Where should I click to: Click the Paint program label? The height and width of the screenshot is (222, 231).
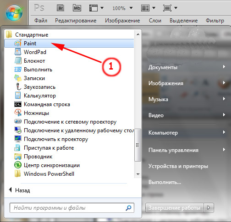point(30,43)
